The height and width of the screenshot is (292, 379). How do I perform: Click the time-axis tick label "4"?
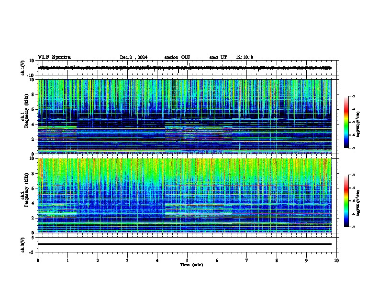157,261
